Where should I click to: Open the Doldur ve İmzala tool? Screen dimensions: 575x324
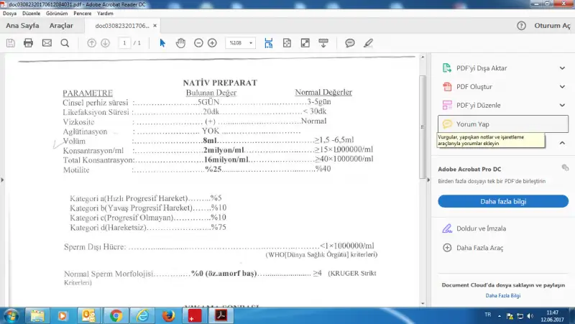click(x=482, y=228)
